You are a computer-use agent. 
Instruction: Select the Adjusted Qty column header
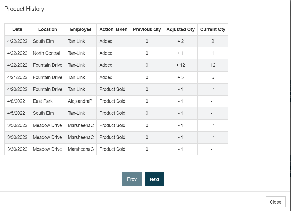[x=180, y=29]
